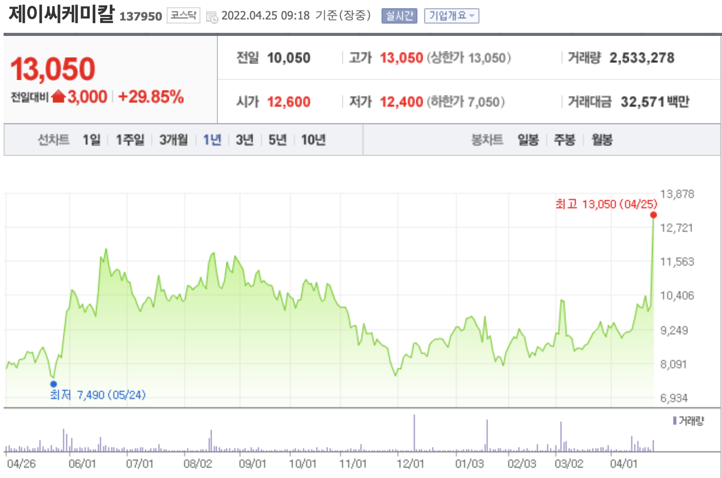Click the 06/01 date axis label
The width and height of the screenshot is (722, 478).
point(82,464)
